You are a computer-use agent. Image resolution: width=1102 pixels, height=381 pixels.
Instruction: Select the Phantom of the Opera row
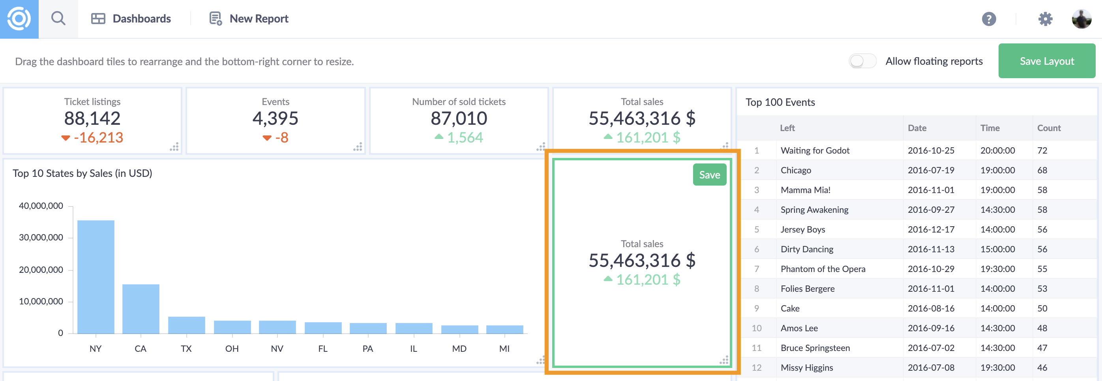point(917,268)
